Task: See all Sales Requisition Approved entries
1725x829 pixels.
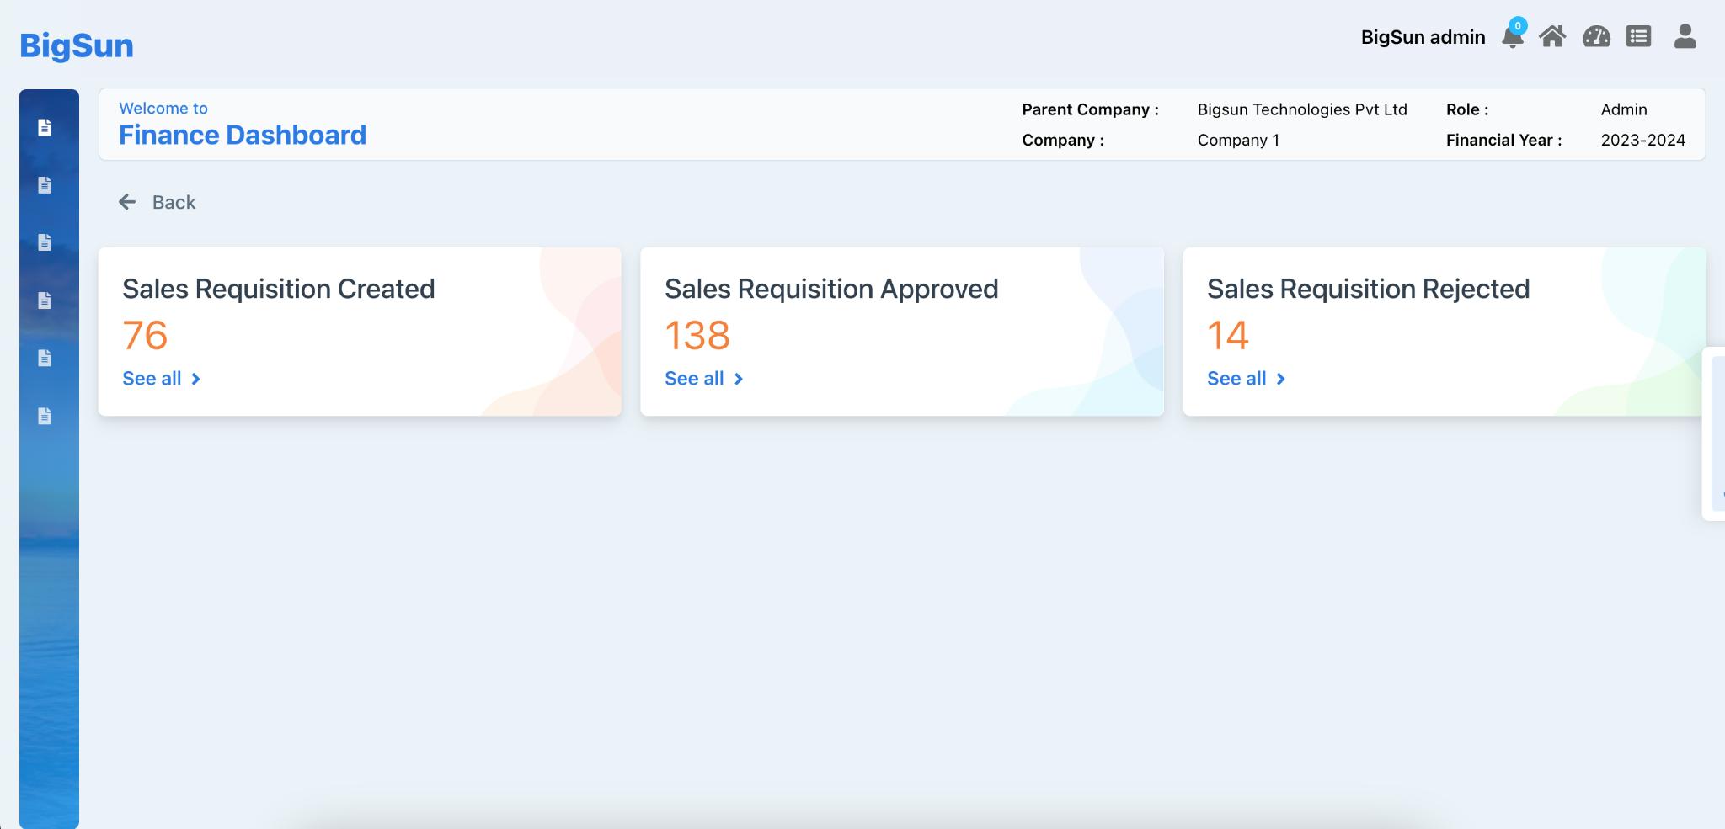Action: tap(703, 379)
